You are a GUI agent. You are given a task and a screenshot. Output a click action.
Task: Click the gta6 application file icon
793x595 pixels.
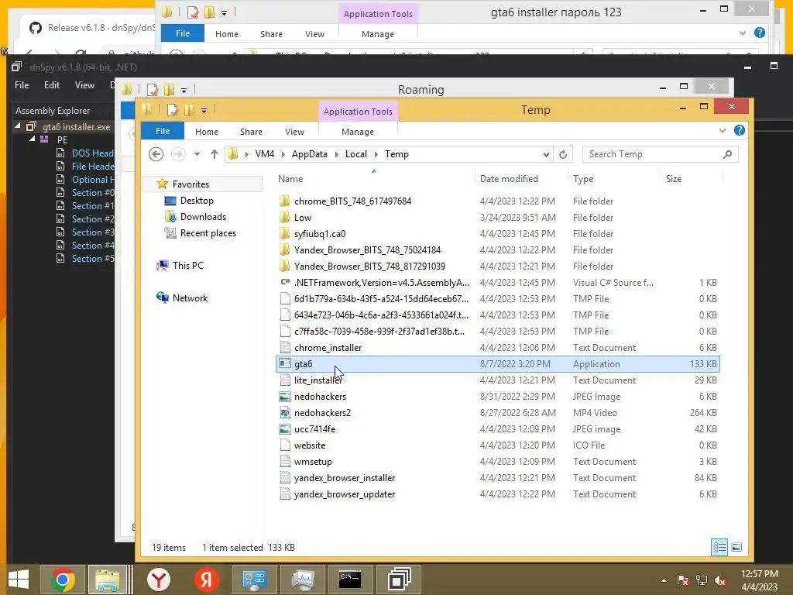pyautogui.click(x=285, y=364)
